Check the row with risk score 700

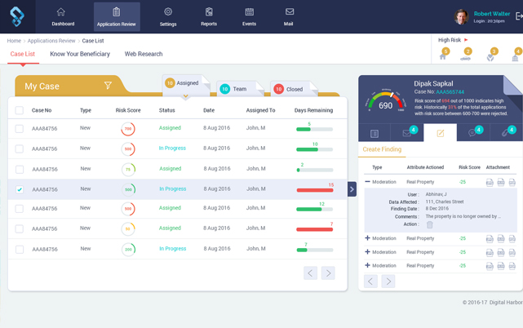[x=20, y=129]
